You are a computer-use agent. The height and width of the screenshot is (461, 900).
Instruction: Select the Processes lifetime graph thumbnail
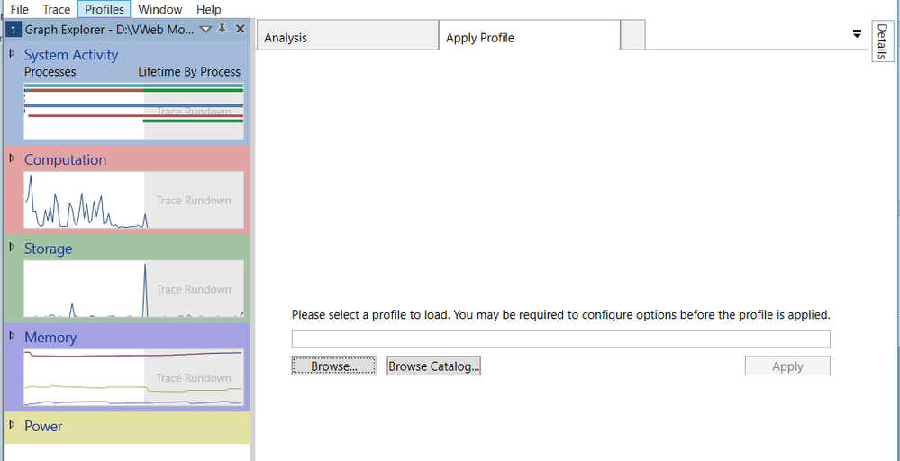(x=133, y=112)
